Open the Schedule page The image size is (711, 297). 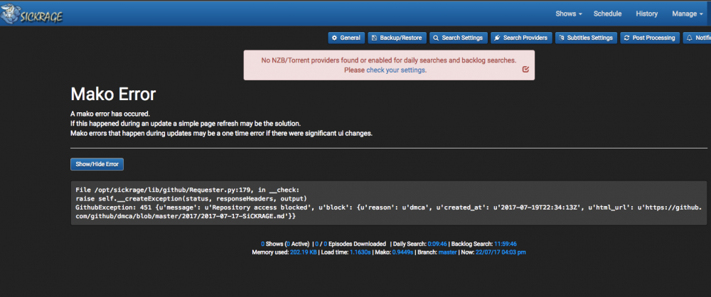point(608,13)
